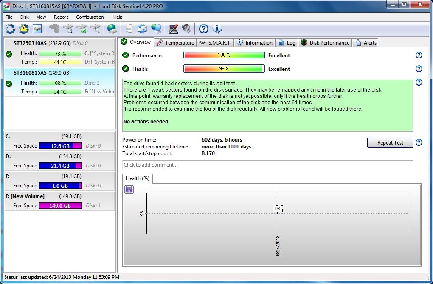
Task: Click the 98 data point label on graph
Action: pyautogui.click(x=278, y=209)
